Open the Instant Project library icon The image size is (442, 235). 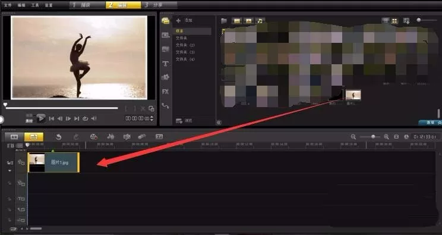point(166,35)
